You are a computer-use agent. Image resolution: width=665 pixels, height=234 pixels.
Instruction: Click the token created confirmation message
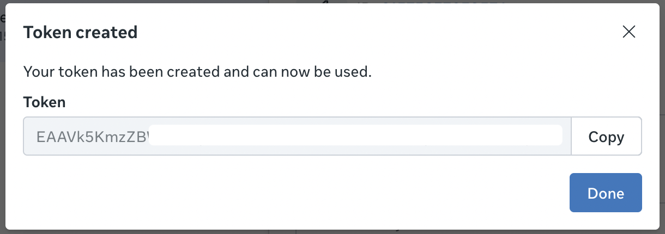197,71
